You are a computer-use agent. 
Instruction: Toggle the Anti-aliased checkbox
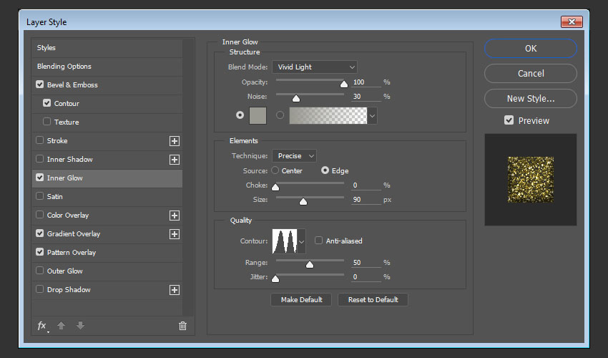(x=319, y=241)
